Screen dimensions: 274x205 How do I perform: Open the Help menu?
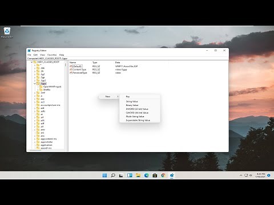tap(62, 55)
